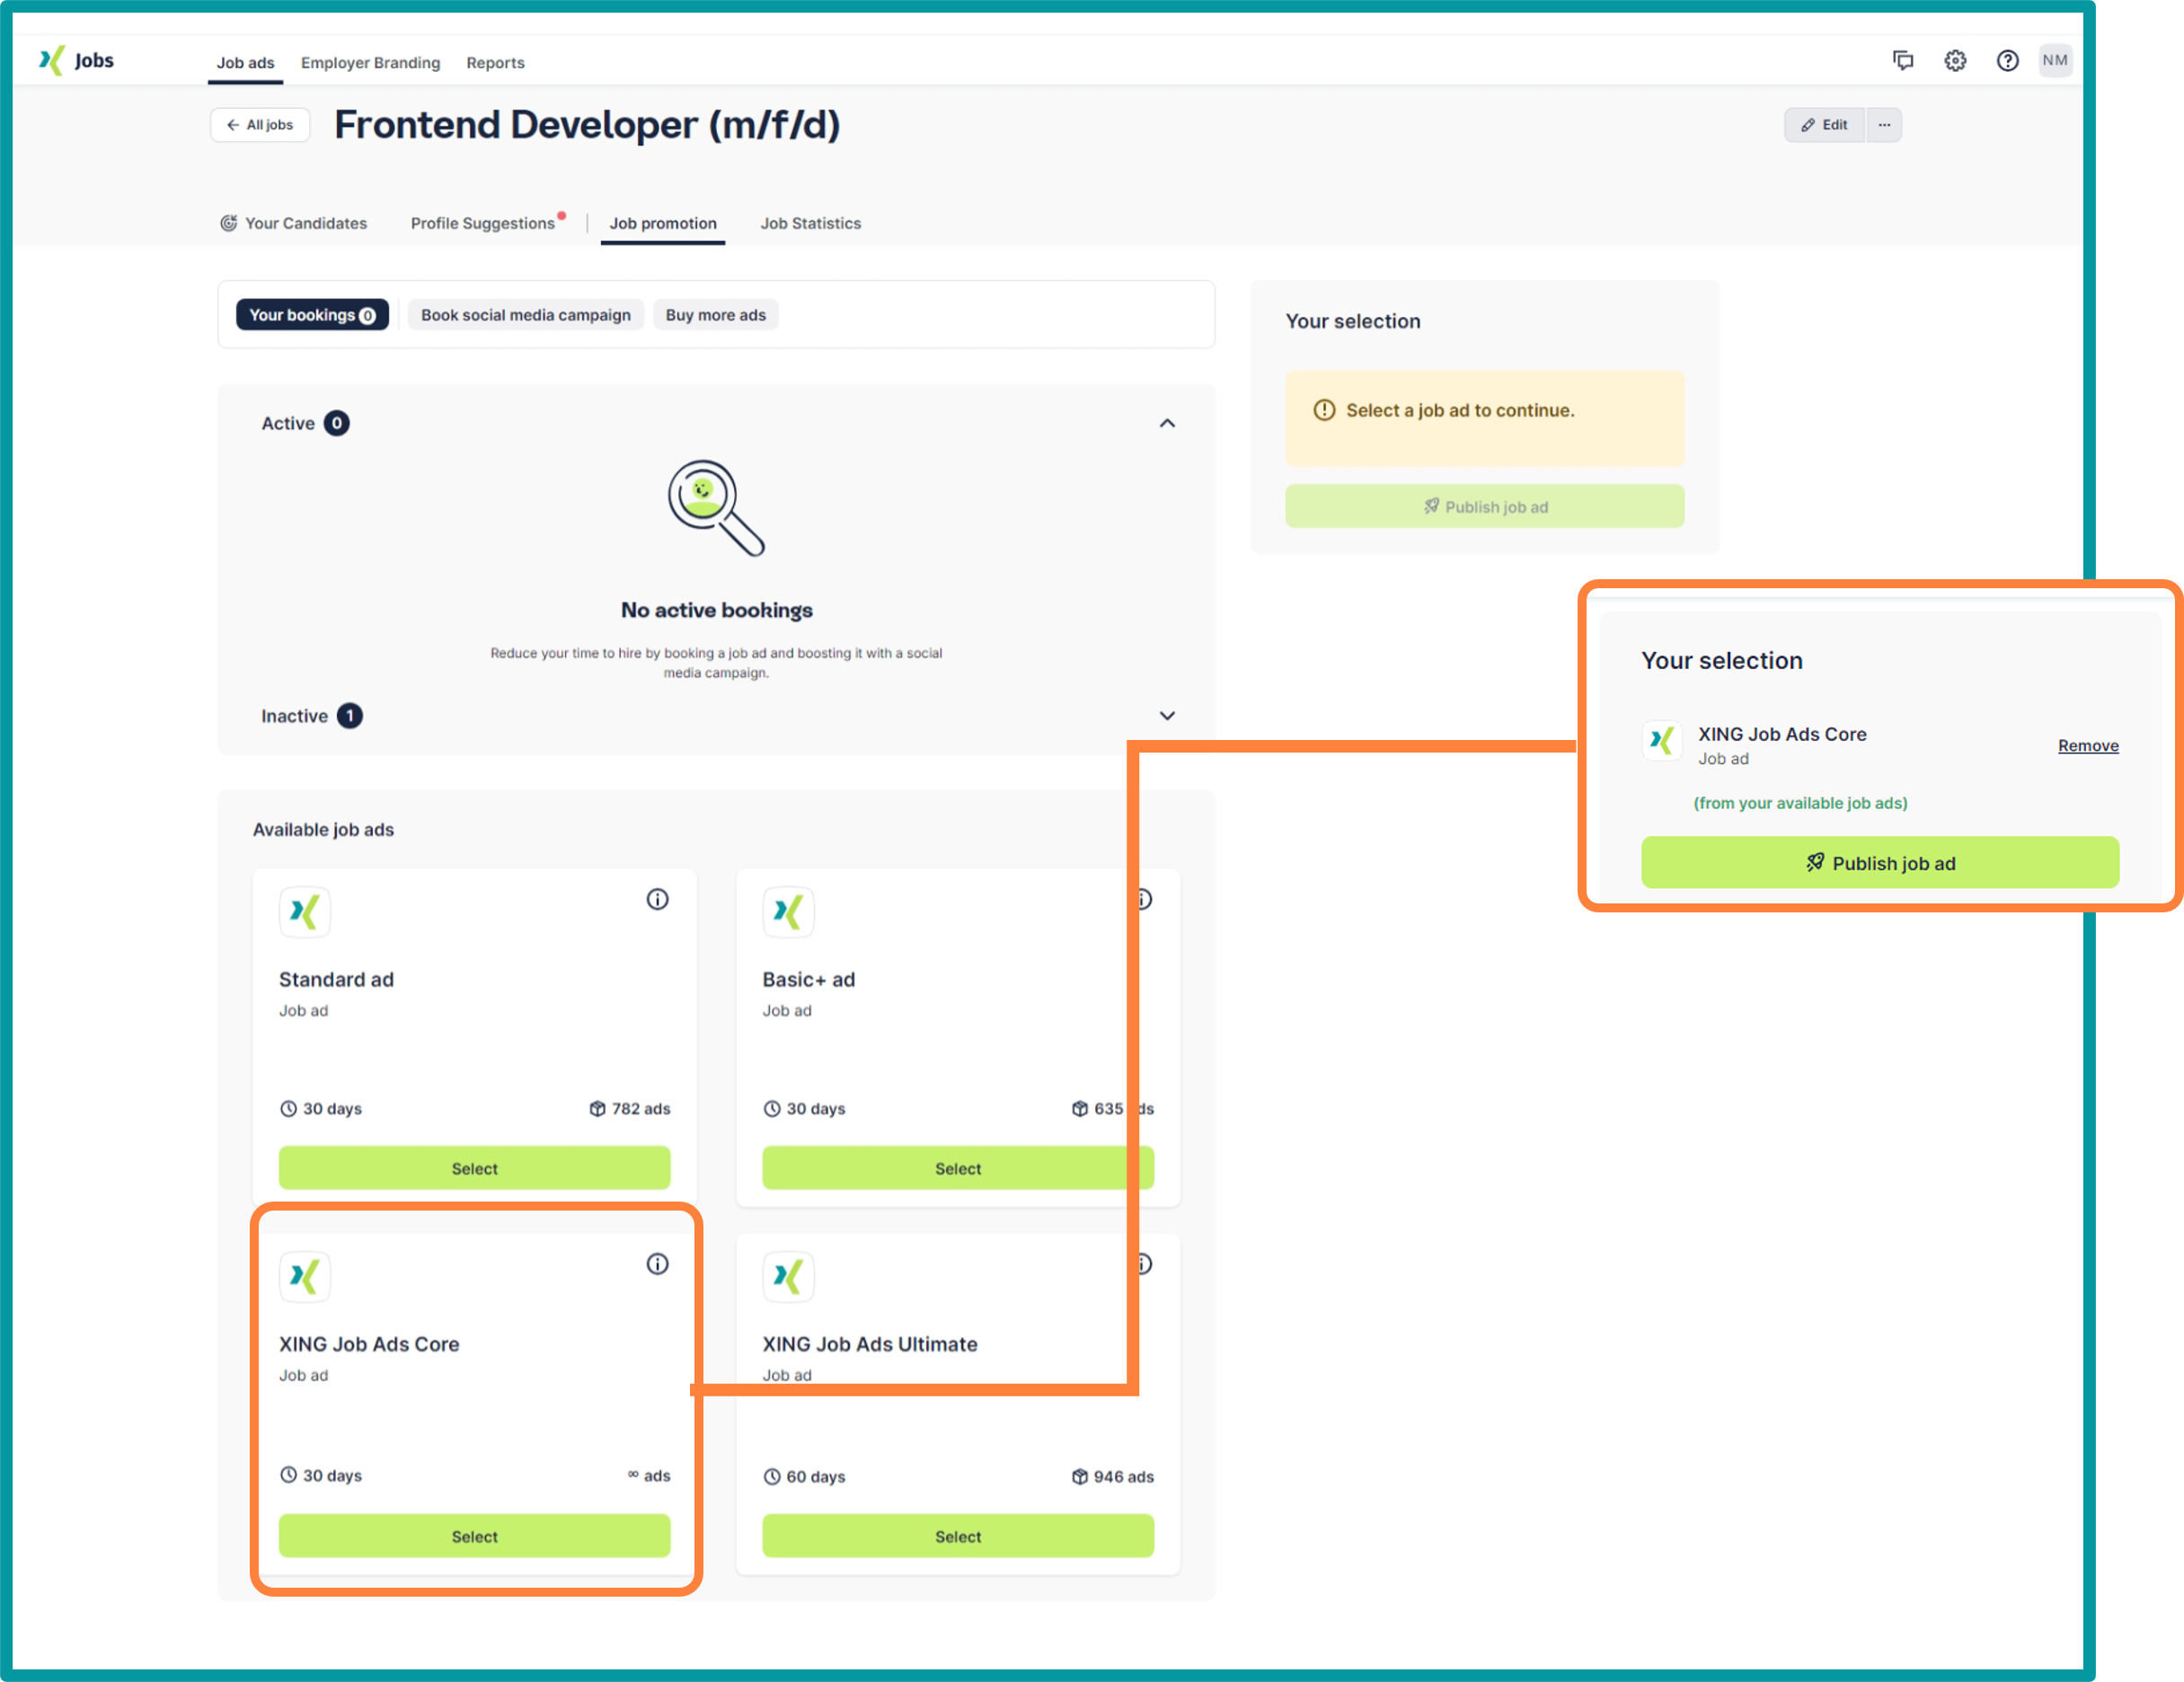Open the Profile Suggestions tab
This screenshot has width=2184, height=1682.
coord(482,224)
